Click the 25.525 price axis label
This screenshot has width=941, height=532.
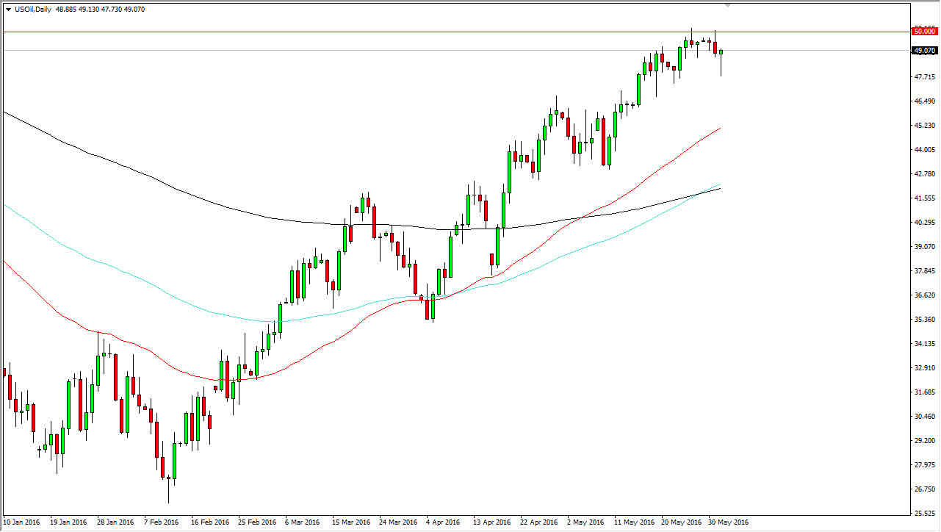[x=923, y=513]
